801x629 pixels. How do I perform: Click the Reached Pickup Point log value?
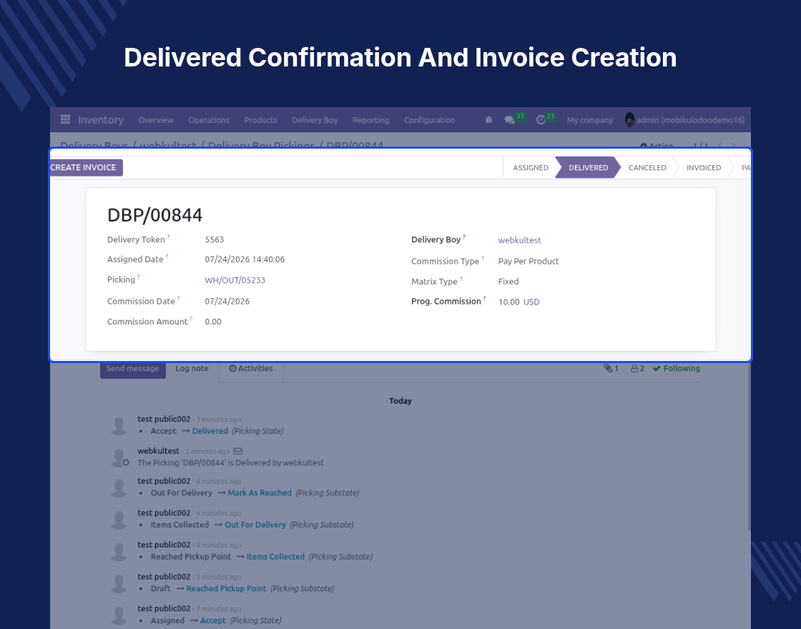pyautogui.click(x=226, y=588)
